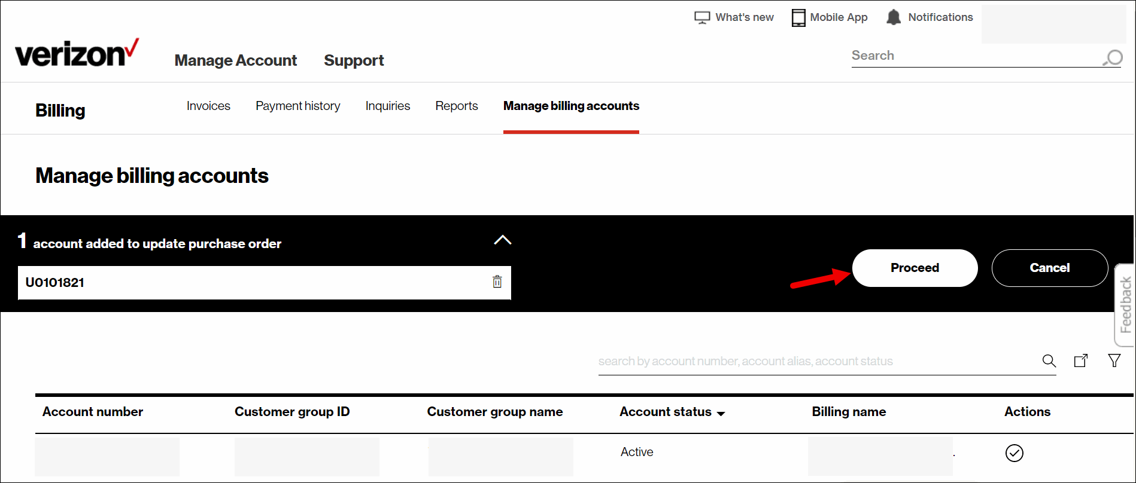1136x483 pixels.
Task: Click the export icon above the table
Action: coord(1081,360)
